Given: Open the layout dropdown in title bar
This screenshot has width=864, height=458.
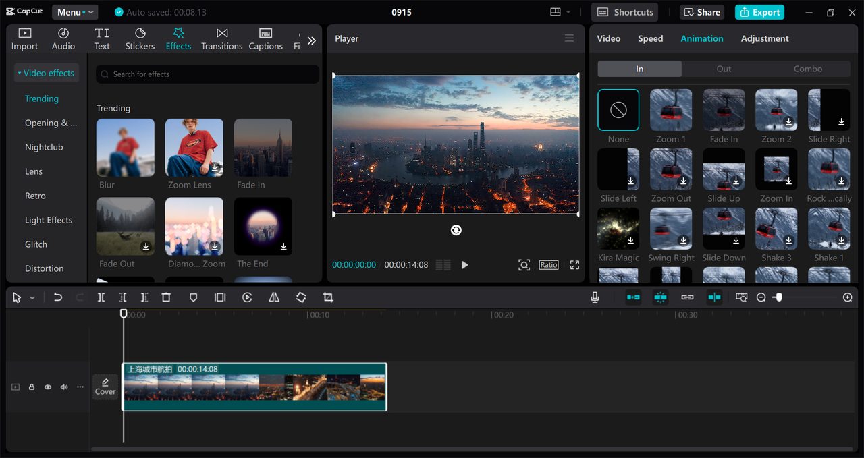Looking at the screenshot, I should click(560, 12).
